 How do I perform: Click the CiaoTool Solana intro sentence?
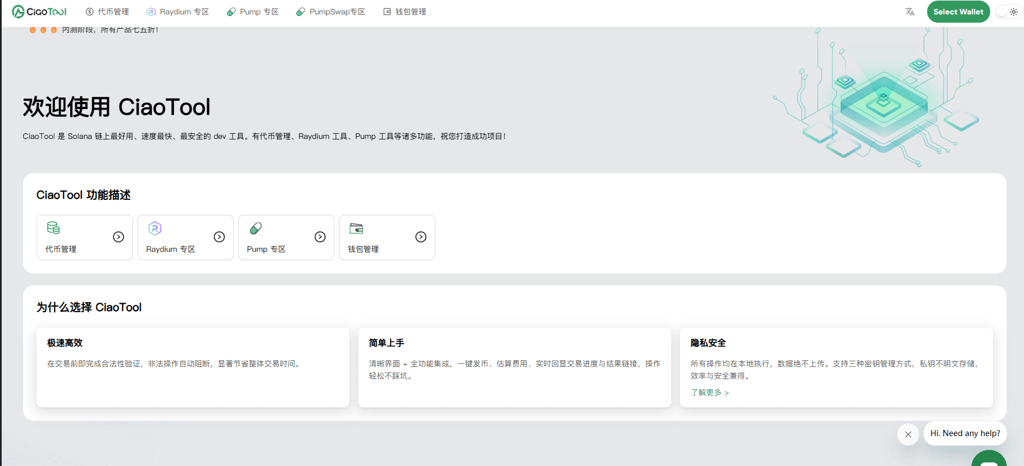[x=264, y=136]
